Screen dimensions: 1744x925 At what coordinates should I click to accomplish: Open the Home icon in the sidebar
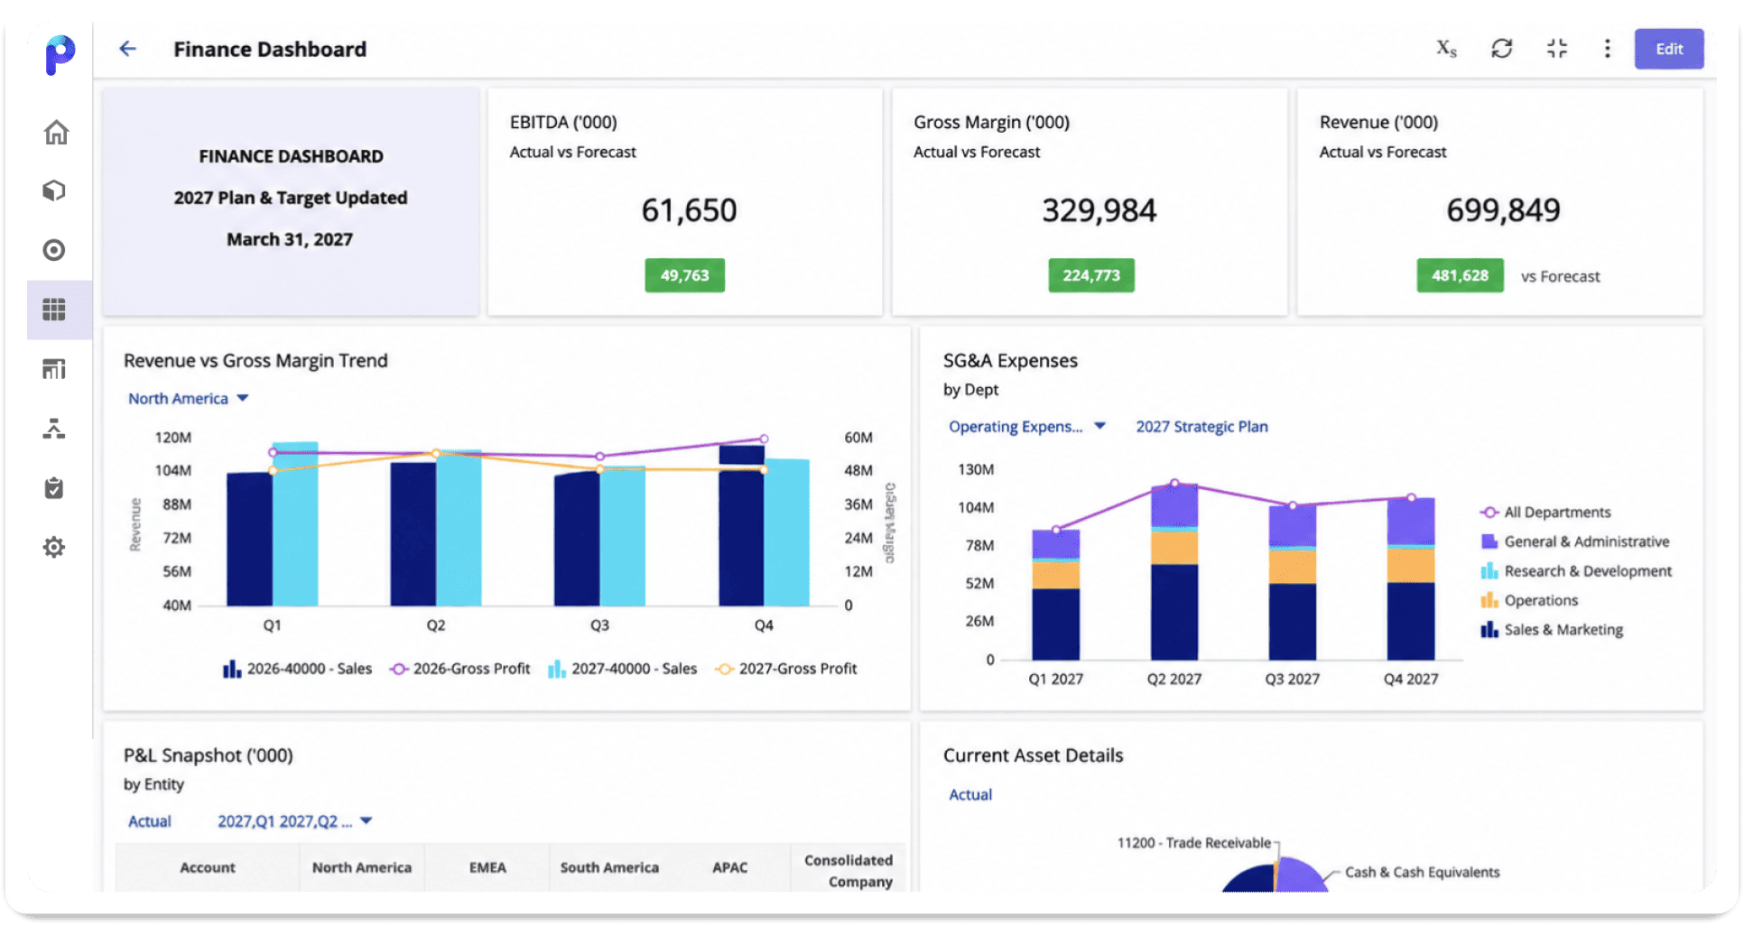(x=56, y=133)
